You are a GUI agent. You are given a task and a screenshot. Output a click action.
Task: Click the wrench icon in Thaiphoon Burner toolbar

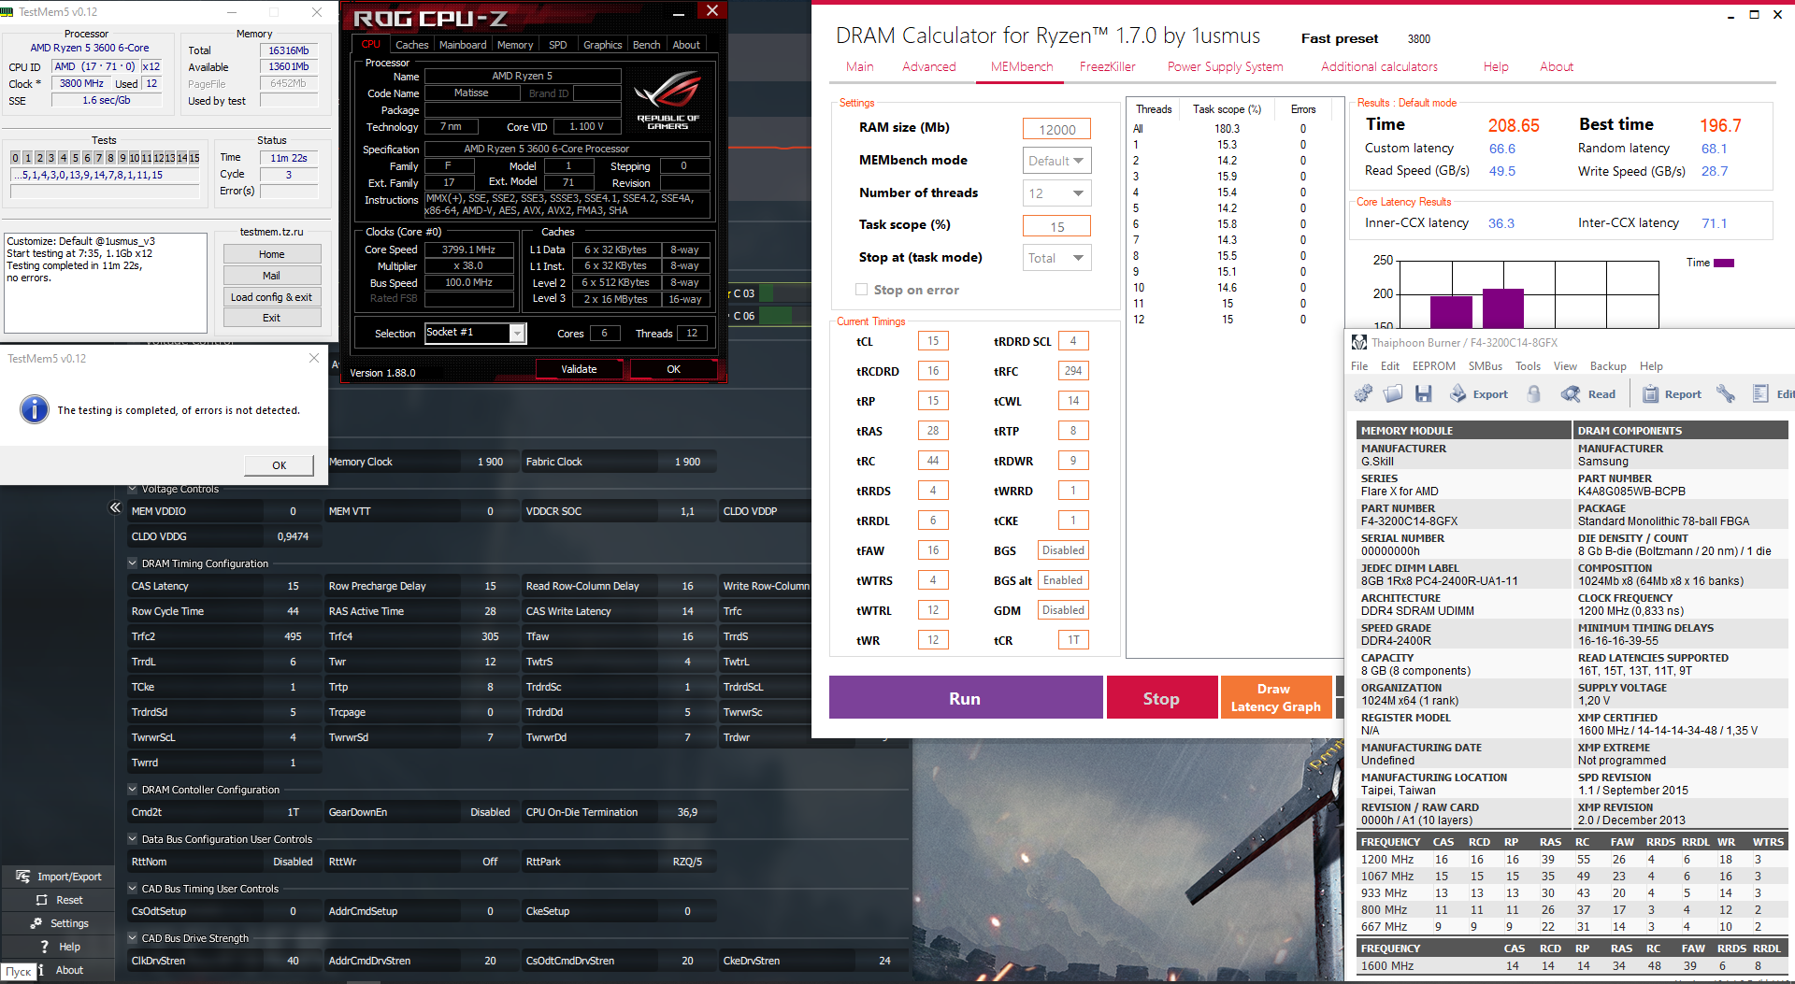pos(1726,394)
